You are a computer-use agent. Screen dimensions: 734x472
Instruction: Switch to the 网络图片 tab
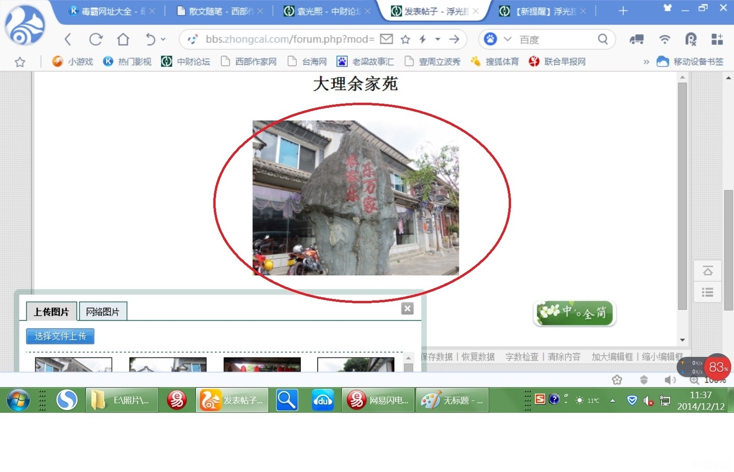point(103,312)
